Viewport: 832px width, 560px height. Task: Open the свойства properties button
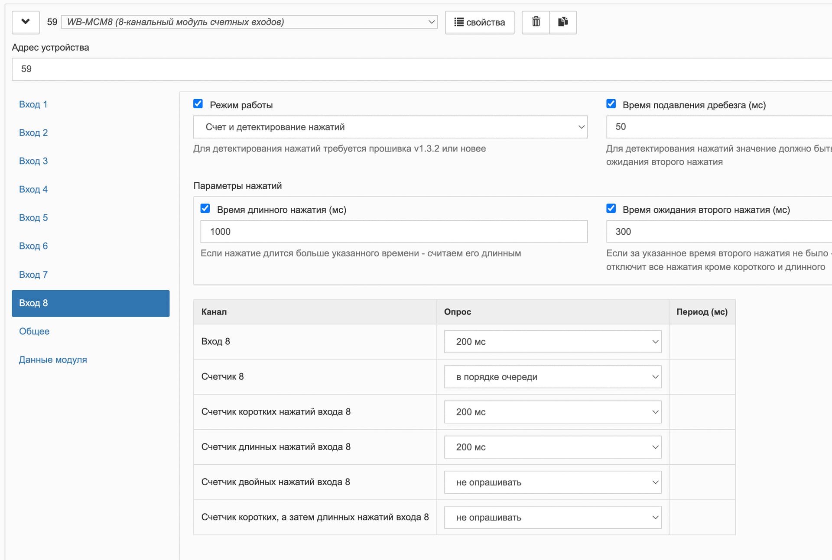pyautogui.click(x=480, y=22)
